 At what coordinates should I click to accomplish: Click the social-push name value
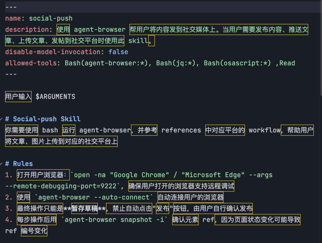click(51, 18)
